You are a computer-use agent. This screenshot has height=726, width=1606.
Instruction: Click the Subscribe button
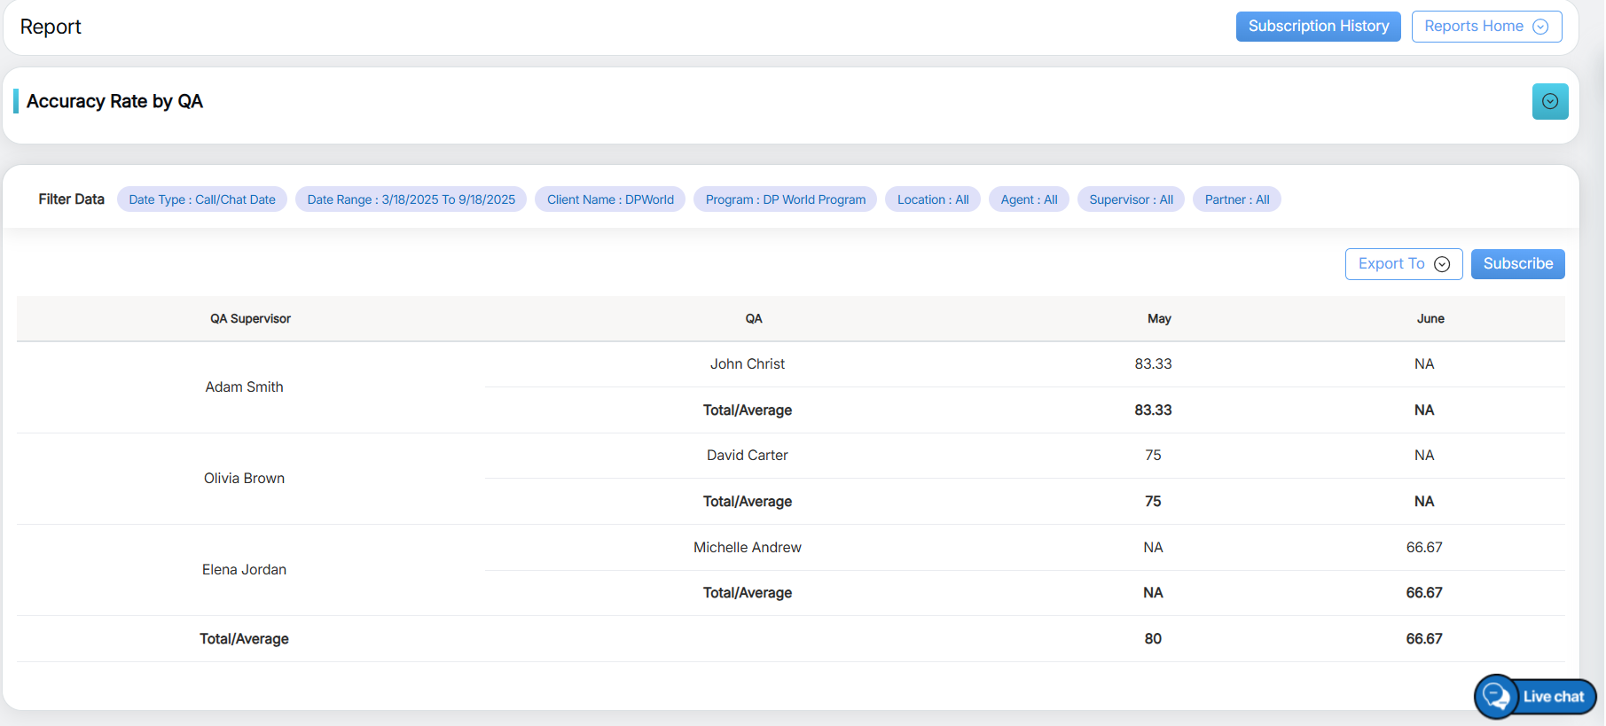(1517, 264)
